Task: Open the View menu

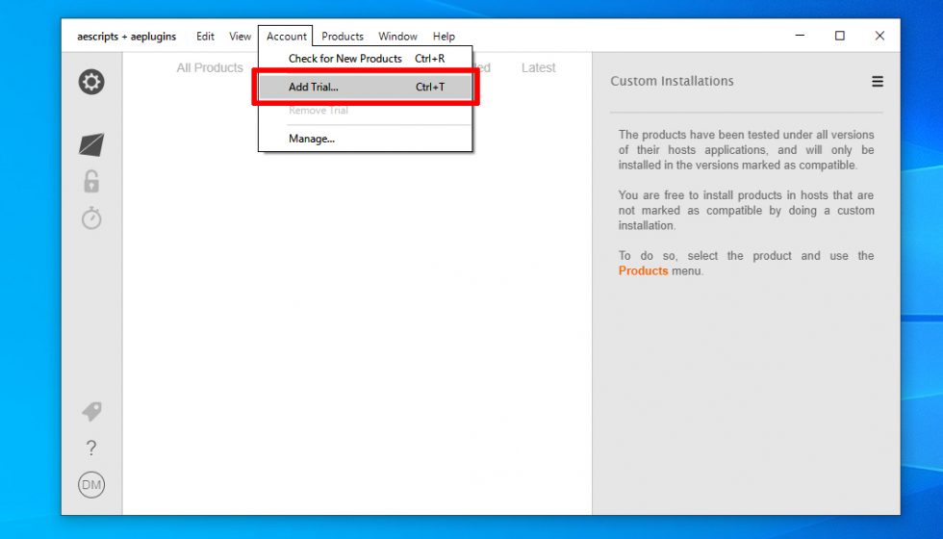Action: pos(240,37)
